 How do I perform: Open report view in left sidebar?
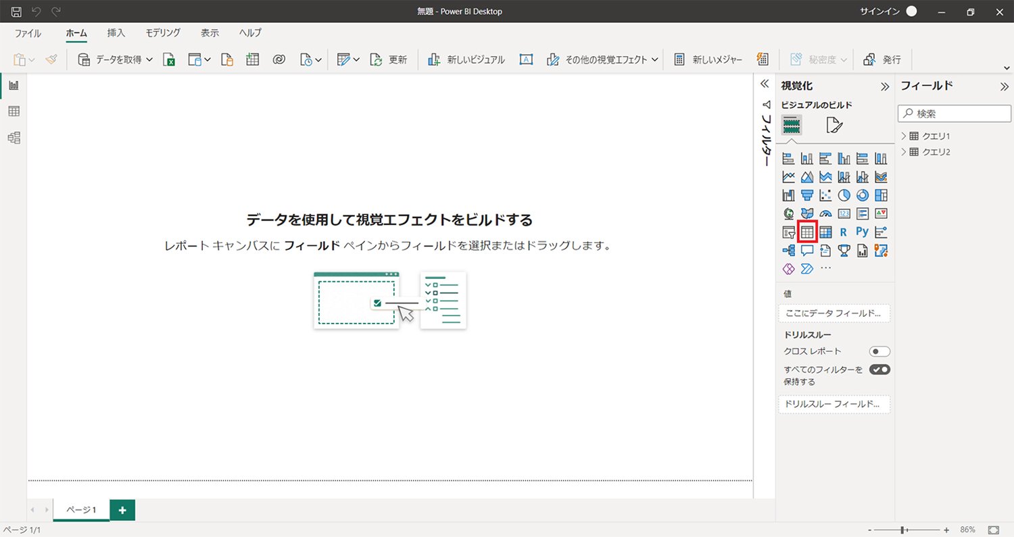(14, 85)
